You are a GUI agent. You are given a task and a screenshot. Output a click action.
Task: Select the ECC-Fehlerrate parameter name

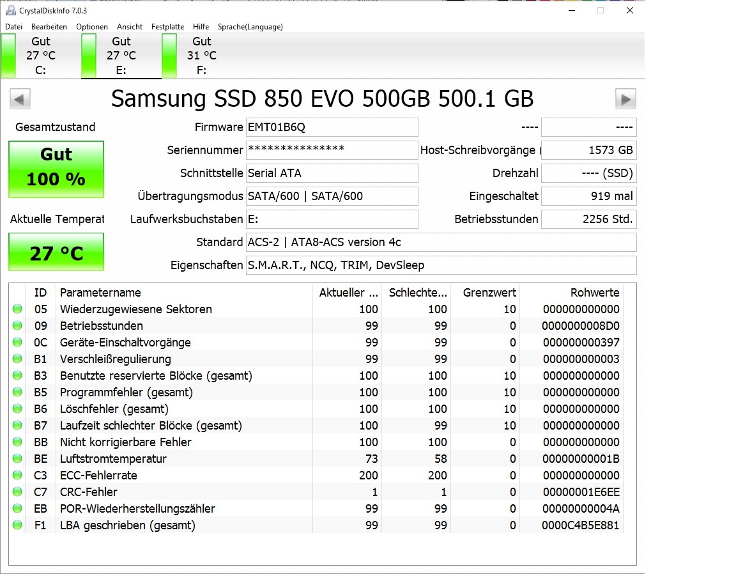(x=98, y=476)
